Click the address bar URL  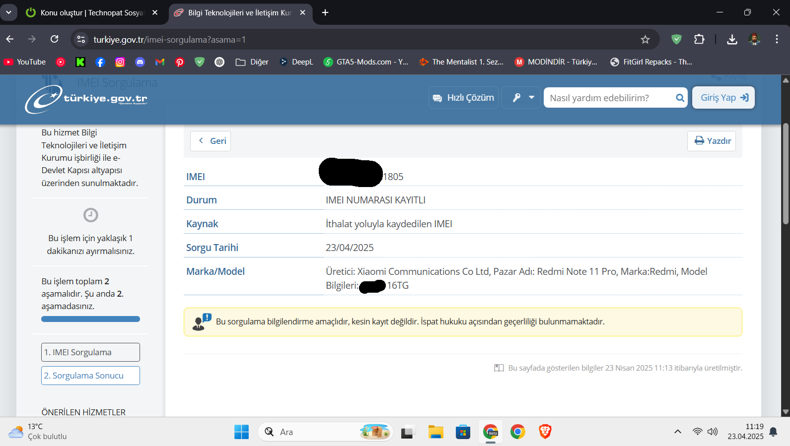(169, 40)
